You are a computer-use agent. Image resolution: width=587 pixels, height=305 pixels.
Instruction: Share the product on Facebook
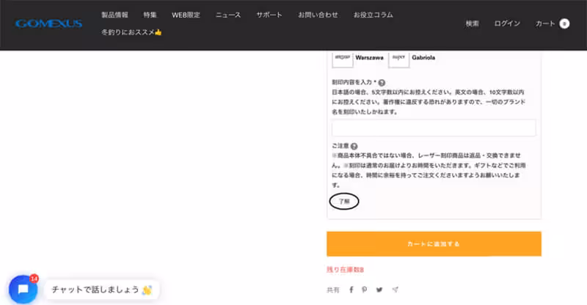click(x=351, y=290)
